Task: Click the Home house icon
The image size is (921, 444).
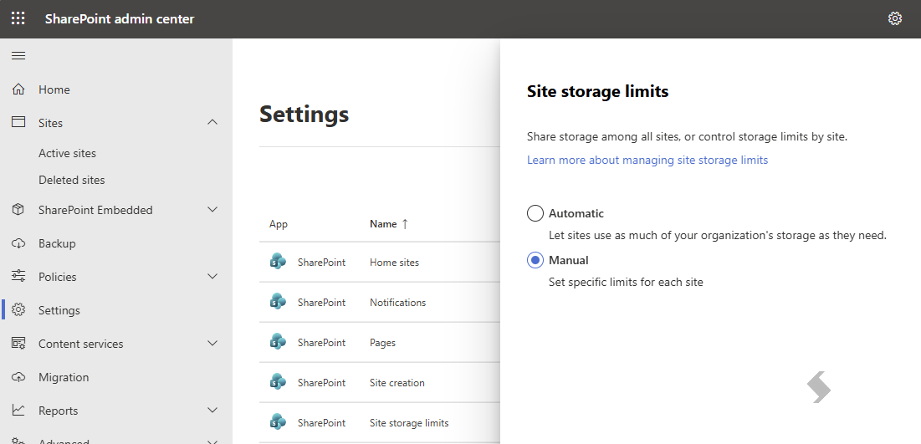Action: [18, 89]
